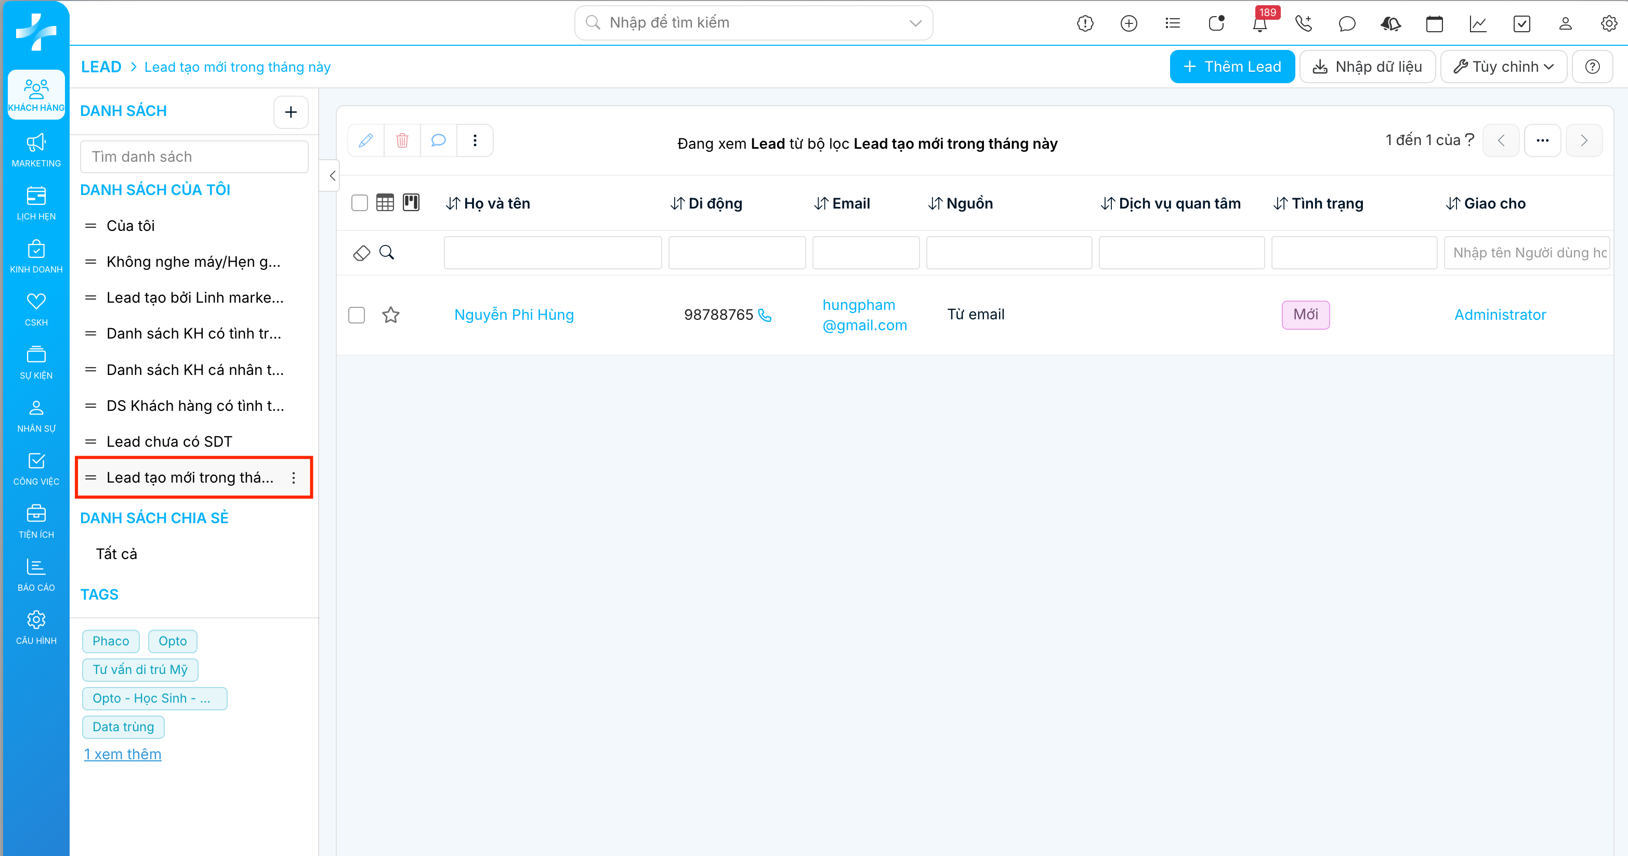Image resolution: width=1628 pixels, height=856 pixels.
Task: Open the calendar icon in top bar
Action: pos(1434,24)
